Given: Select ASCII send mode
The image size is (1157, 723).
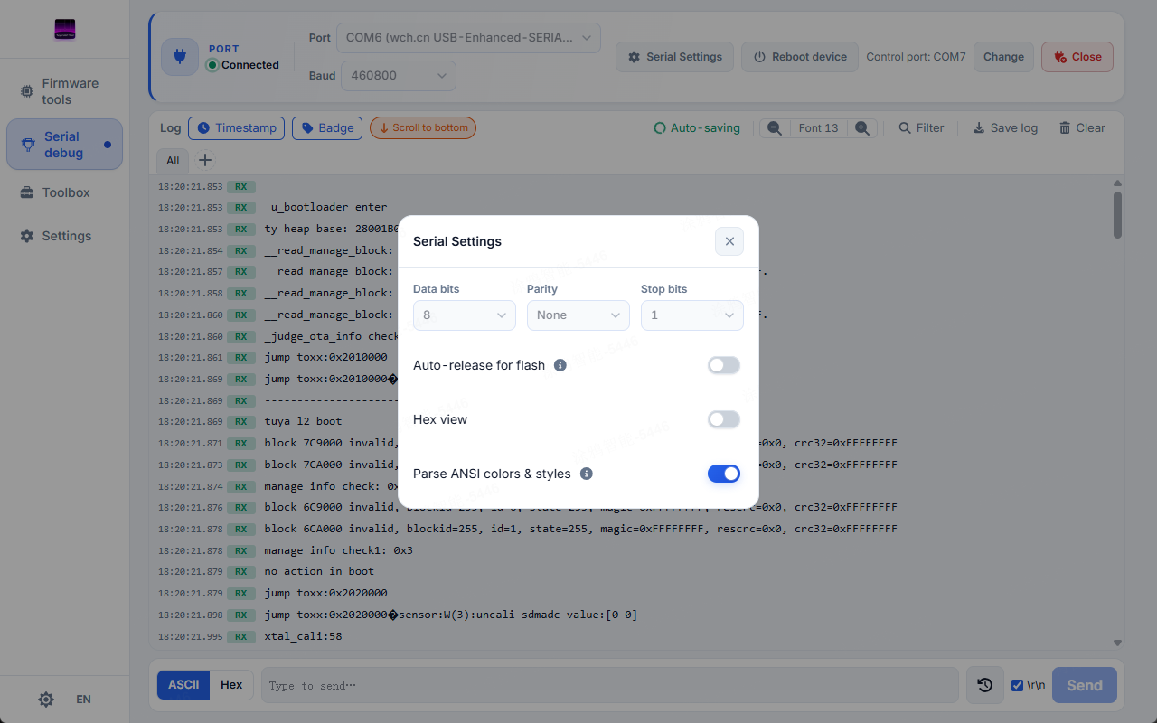Looking at the screenshot, I should (183, 685).
